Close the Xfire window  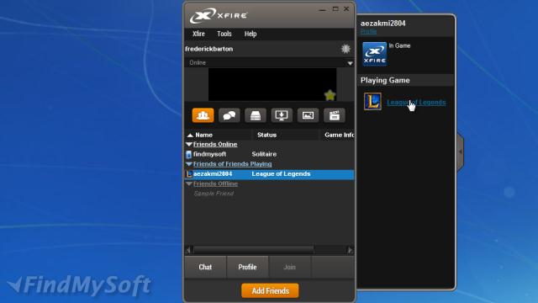coord(346,9)
